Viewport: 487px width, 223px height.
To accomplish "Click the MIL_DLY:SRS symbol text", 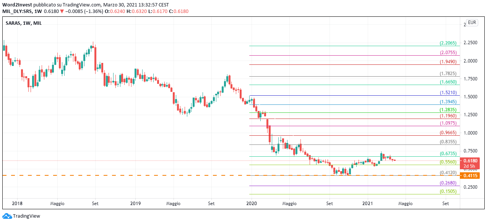I will [18, 11].
